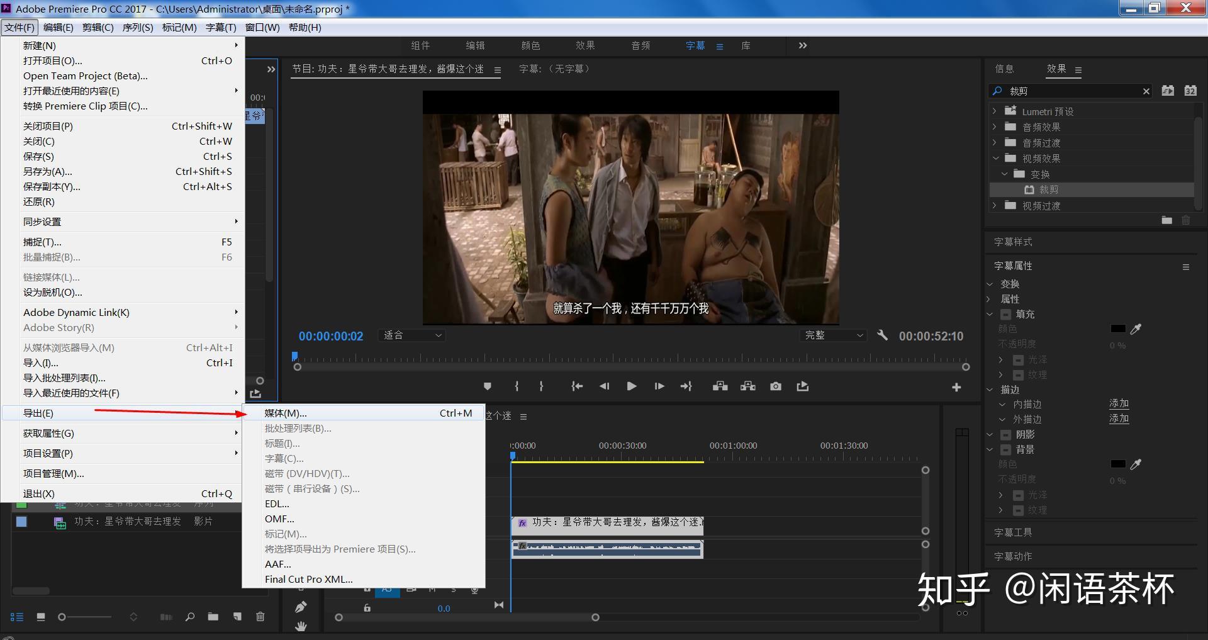Select the Pen tool
Screen dimensions: 1208x640
tap(301, 607)
